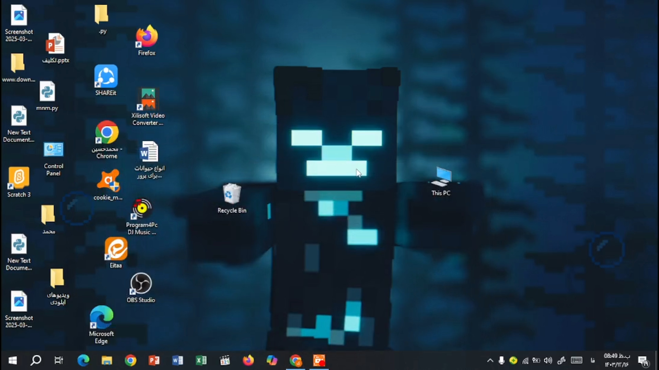The height and width of the screenshot is (370, 659).
Task: Select the Recycle Bin icon
Action: (232, 199)
